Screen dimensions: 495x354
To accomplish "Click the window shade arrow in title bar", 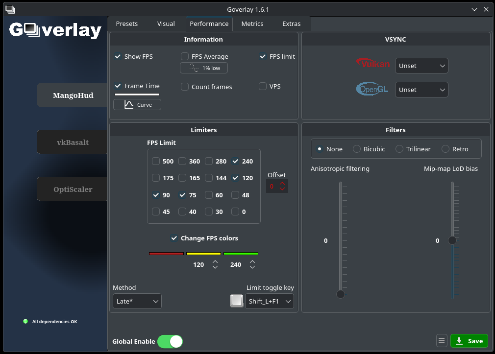I will pyautogui.click(x=474, y=9).
